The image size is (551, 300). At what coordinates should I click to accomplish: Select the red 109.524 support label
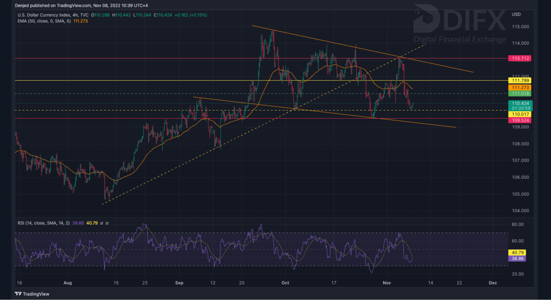[x=520, y=120]
